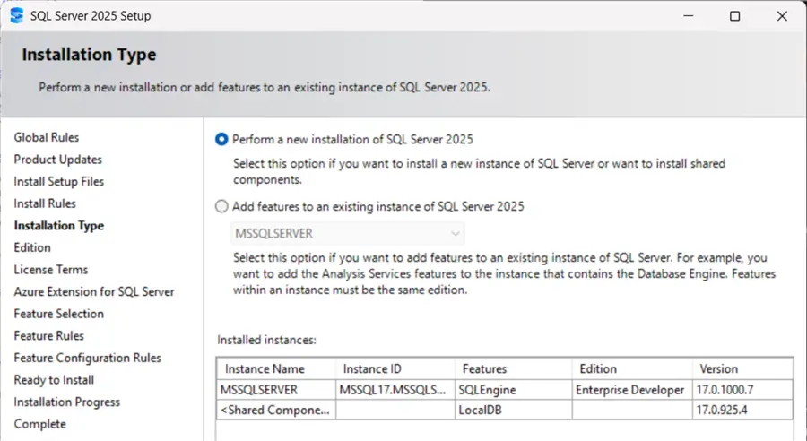The width and height of the screenshot is (807, 441).
Task: Click Complete step in sidebar
Action: 40,425
